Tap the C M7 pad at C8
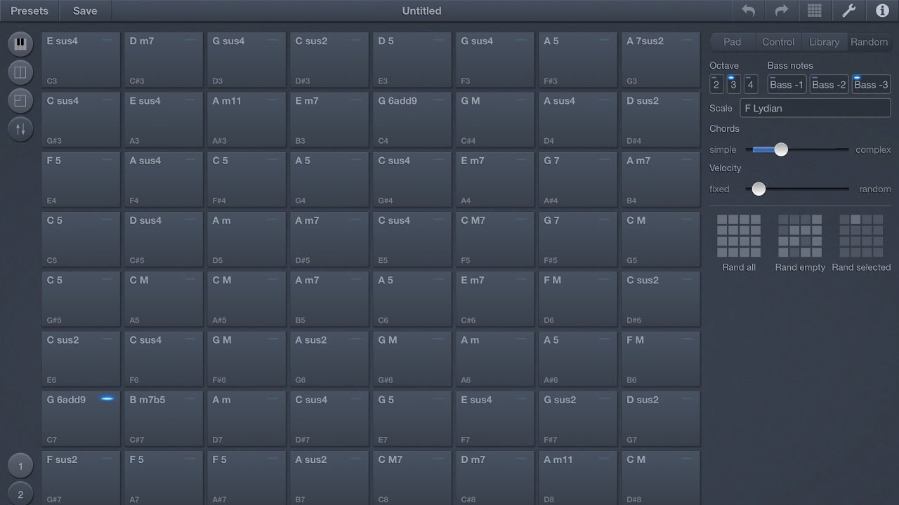This screenshot has height=505, width=899. pos(412,478)
